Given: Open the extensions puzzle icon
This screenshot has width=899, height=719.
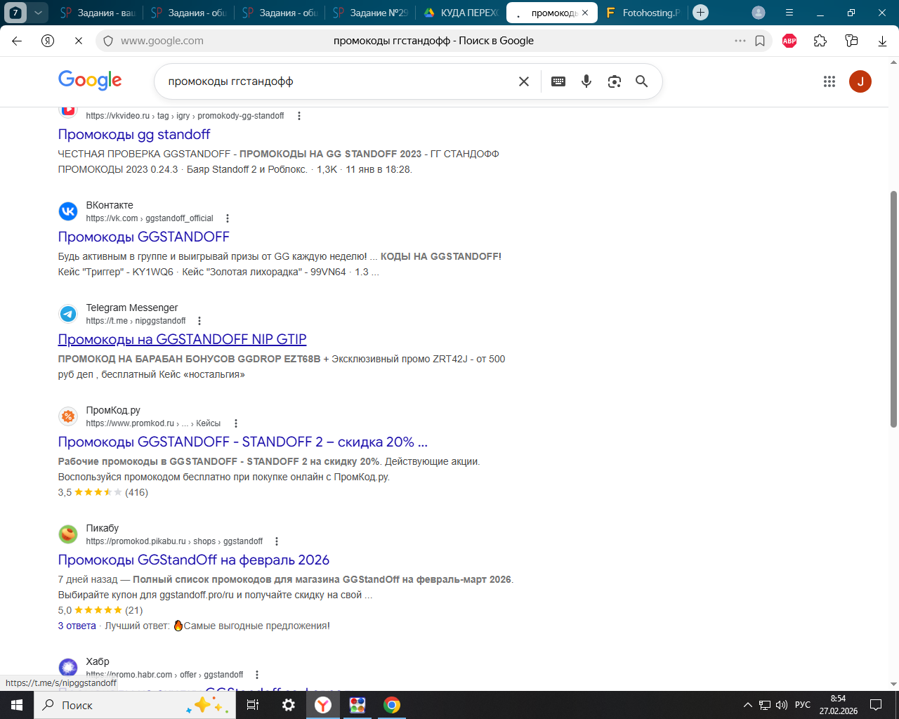Looking at the screenshot, I should coord(820,41).
